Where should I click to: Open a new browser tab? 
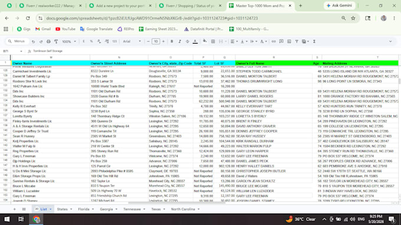point(300,6)
